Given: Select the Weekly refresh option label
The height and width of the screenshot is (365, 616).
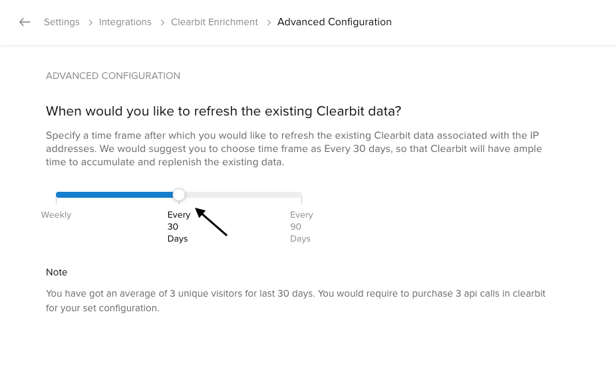Looking at the screenshot, I should tap(56, 215).
